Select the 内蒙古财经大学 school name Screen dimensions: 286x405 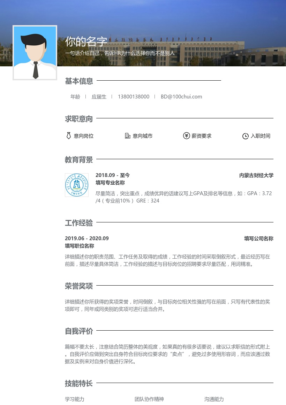click(256, 175)
